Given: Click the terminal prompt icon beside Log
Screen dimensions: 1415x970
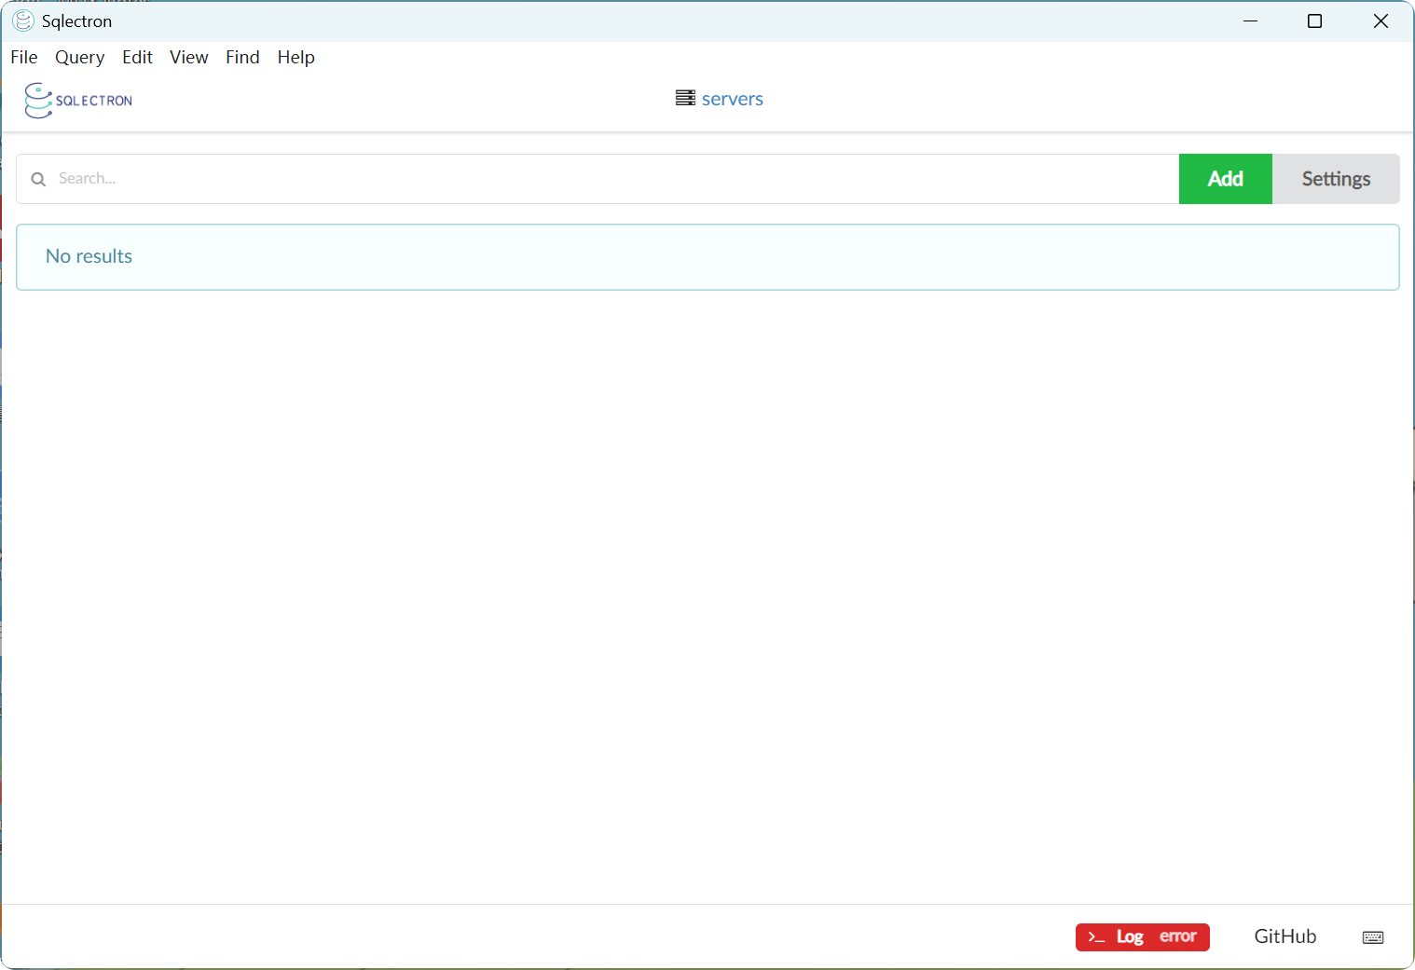Looking at the screenshot, I should tap(1096, 937).
